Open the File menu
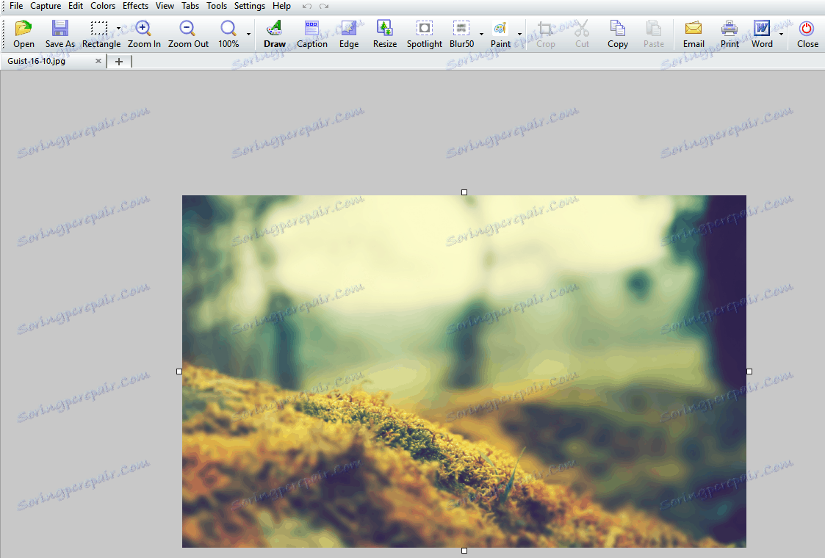Image resolution: width=825 pixels, height=558 pixels. [x=16, y=6]
